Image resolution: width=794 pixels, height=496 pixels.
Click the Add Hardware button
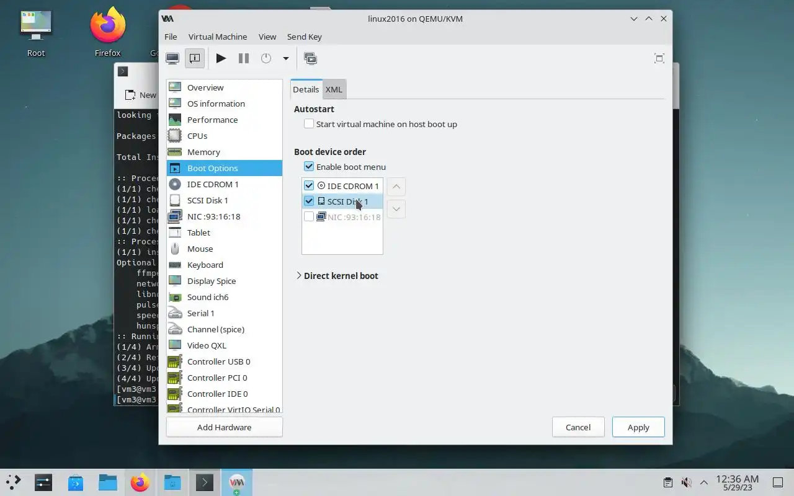225,427
